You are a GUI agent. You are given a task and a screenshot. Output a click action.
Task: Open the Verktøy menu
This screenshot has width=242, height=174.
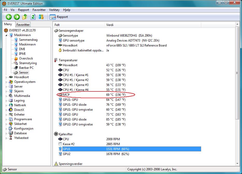pos(54,10)
